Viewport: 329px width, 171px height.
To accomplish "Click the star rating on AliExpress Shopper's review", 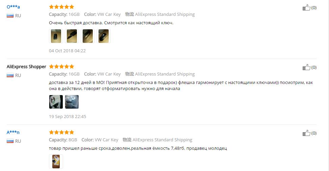I will click(61, 66).
